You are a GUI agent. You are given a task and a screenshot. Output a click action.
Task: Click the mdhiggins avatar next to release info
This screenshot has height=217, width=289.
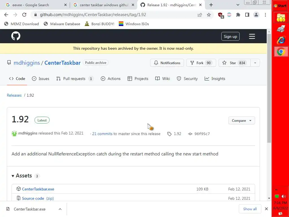point(14,133)
